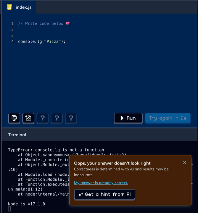Click the Terminal panel header
The image size is (198, 213).
99,135
